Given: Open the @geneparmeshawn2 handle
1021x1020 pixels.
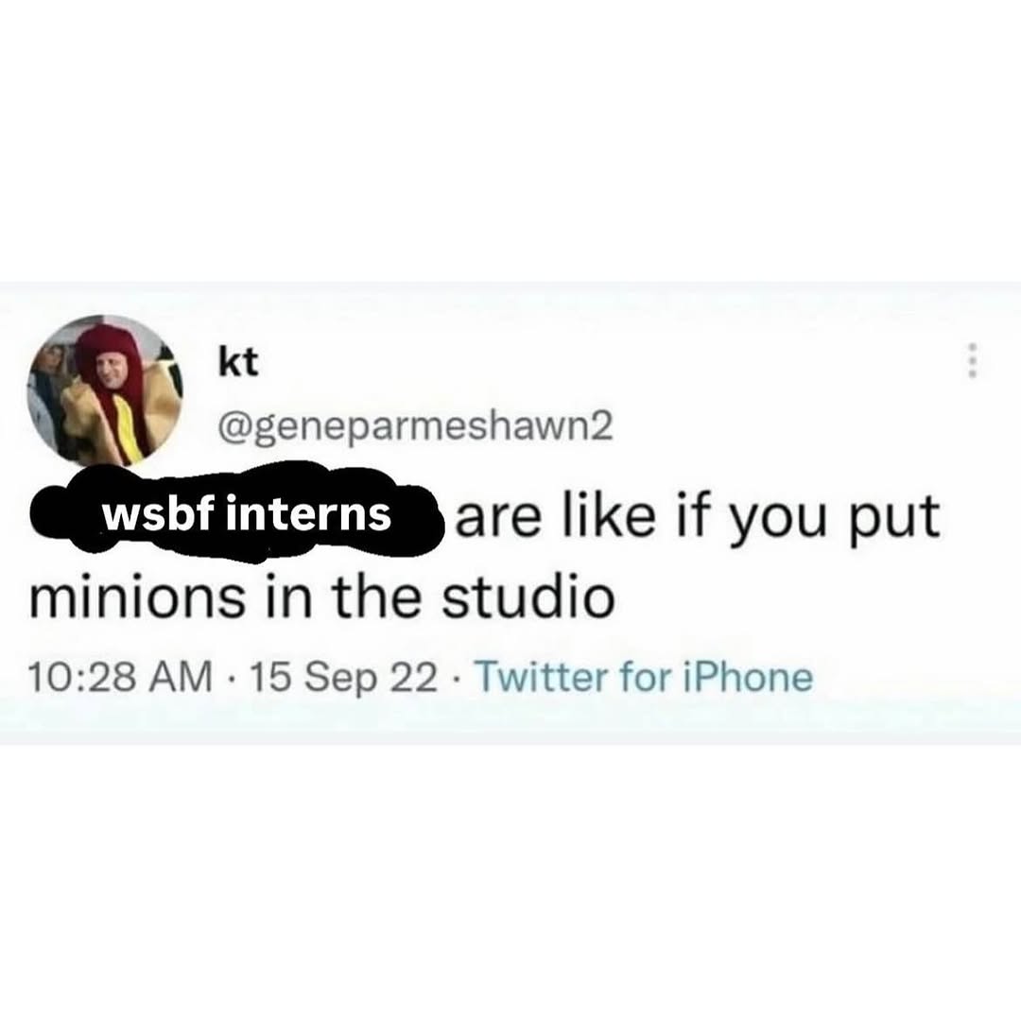Looking at the screenshot, I should click(417, 427).
